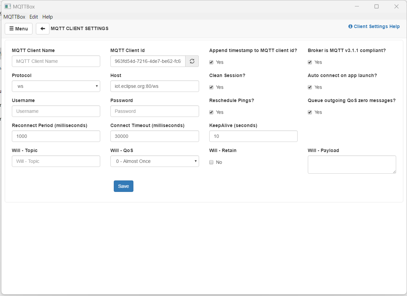
Task: Go back using the left arrow button
Action: tap(43, 29)
